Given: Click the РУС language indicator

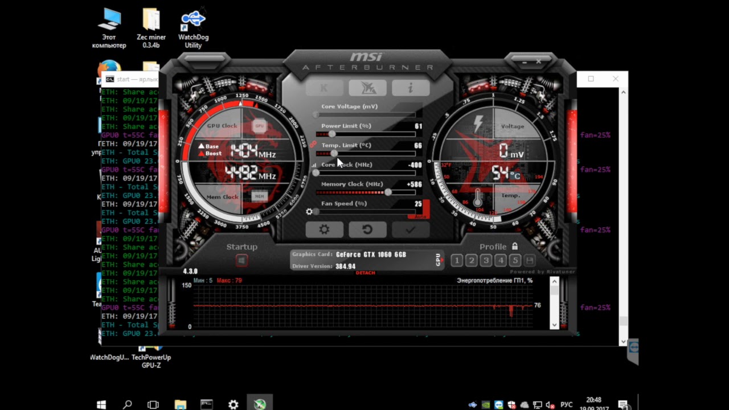Looking at the screenshot, I should [x=566, y=404].
